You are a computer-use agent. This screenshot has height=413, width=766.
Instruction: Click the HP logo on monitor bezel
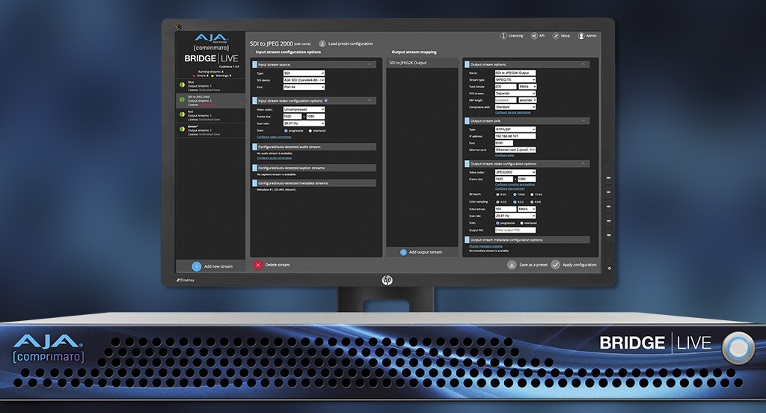[387, 280]
